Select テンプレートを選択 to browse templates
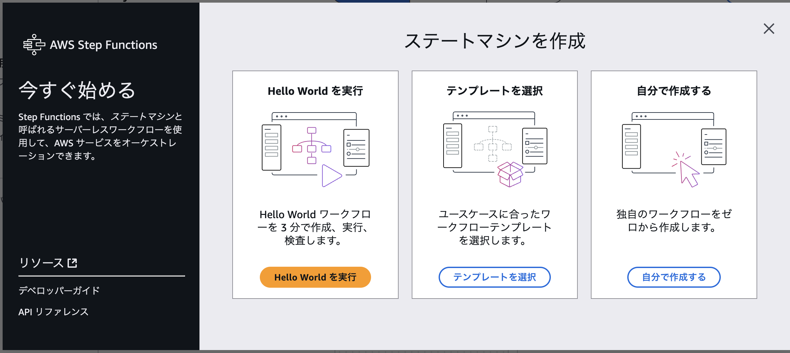The height and width of the screenshot is (353, 790). click(x=494, y=277)
